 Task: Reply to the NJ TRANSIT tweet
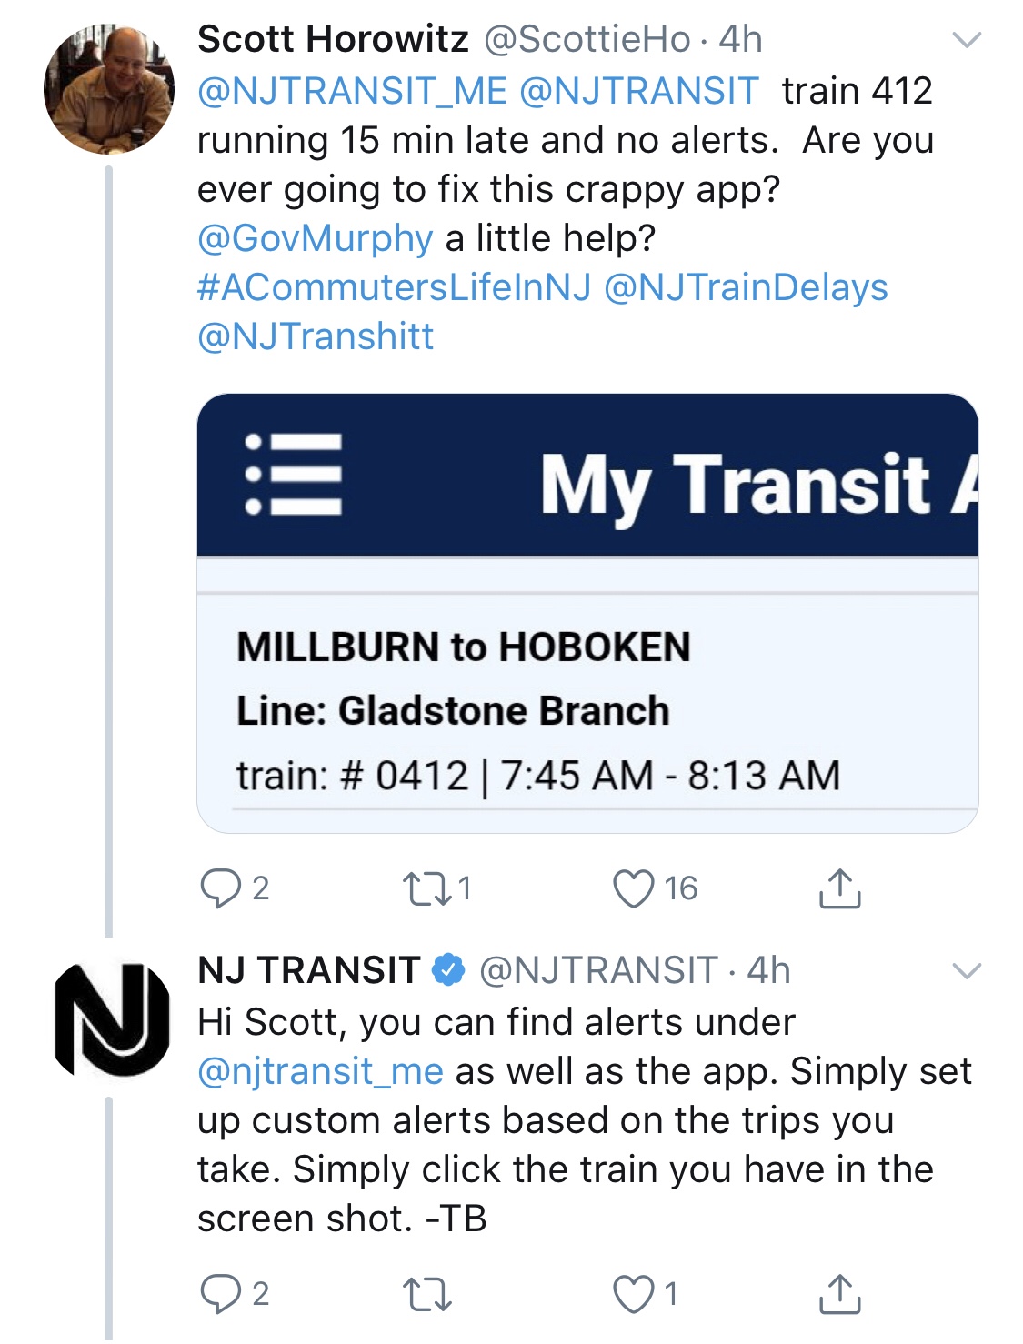tap(221, 1294)
